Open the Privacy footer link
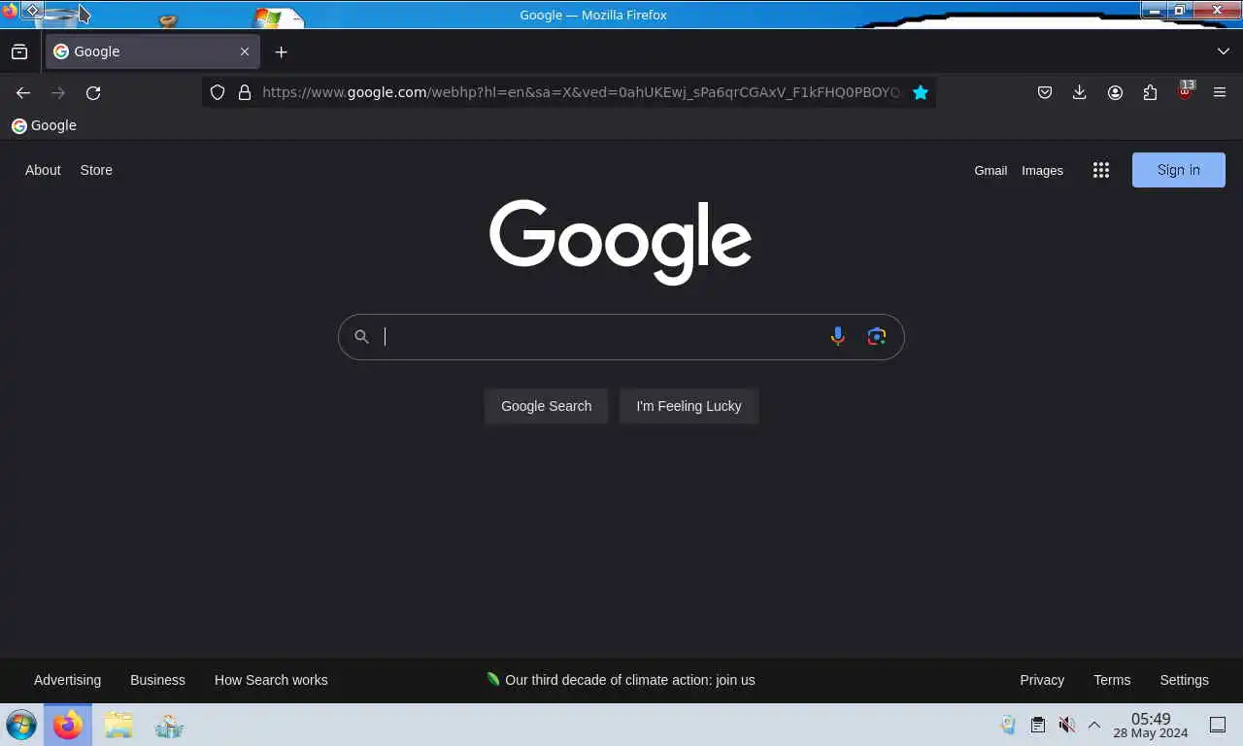Screen dimensions: 1243x746 [1042, 680]
